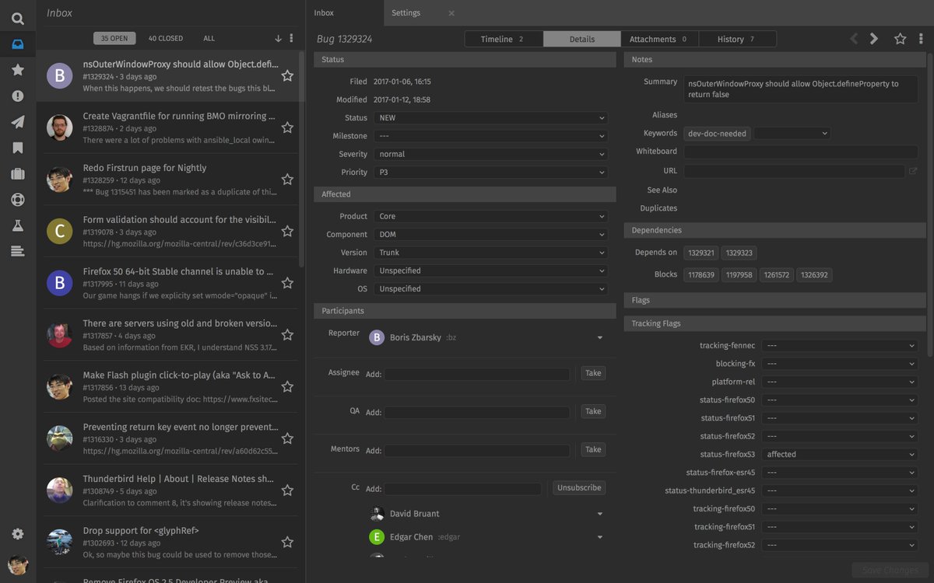Star the Make Flash plugin bug
Image resolution: width=934 pixels, height=583 pixels.
click(x=287, y=386)
